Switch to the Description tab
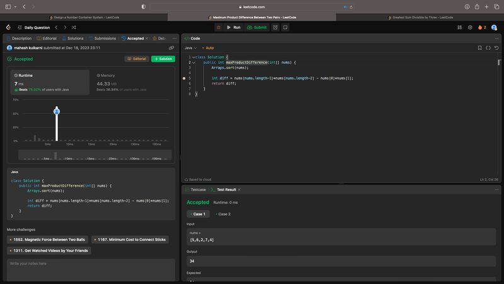This screenshot has width=504, height=284. tap(19, 38)
